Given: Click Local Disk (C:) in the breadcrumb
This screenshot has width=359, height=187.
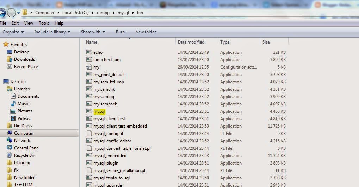Looking at the screenshot, I should coord(75,13).
